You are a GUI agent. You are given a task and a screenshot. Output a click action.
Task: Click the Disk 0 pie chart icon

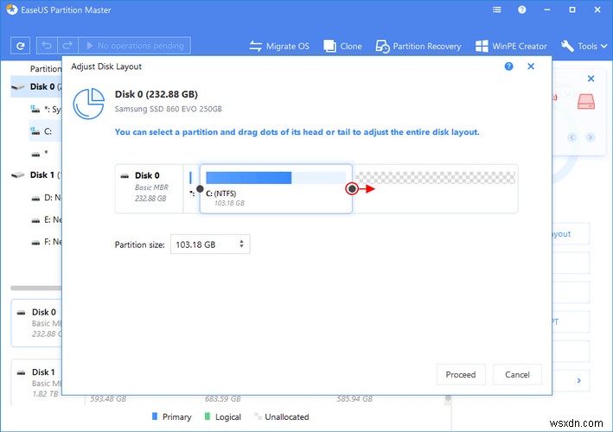(x=89, y=104)
